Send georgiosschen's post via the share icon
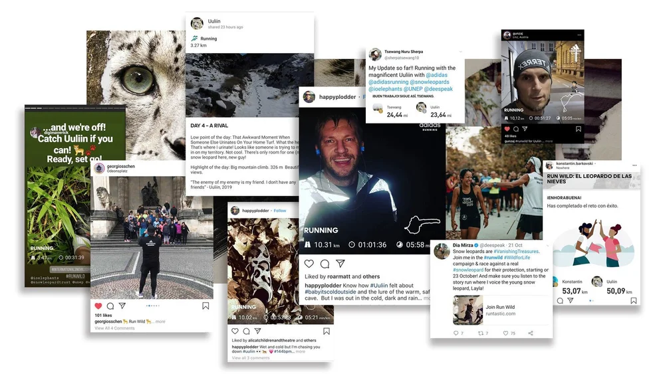Viewport: 665px width, 374px height. pos(122,306)
